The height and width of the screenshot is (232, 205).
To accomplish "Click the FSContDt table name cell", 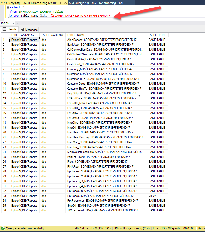I will pyautogui.click(x=106, y=118).
